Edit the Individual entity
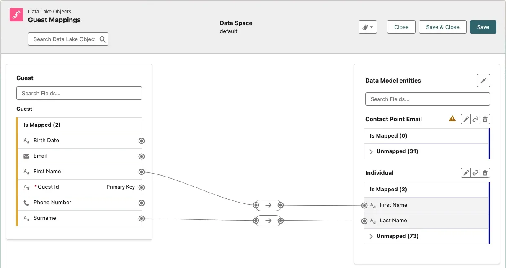Viewport: 506px width, 268px height. [x=465, y=173]
